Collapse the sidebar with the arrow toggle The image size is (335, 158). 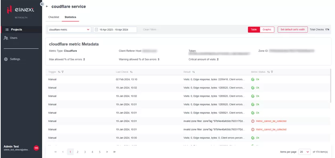click(42, 4)
